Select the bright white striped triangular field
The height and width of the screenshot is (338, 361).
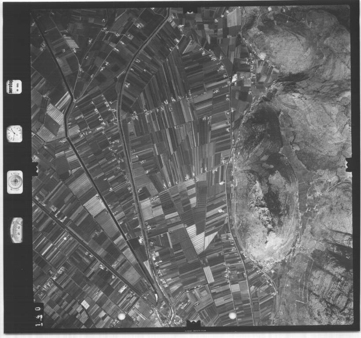click(x=198, y=238)
